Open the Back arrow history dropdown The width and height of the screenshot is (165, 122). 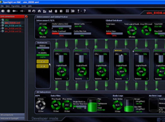pyautogui.click(x=17, y=11)
